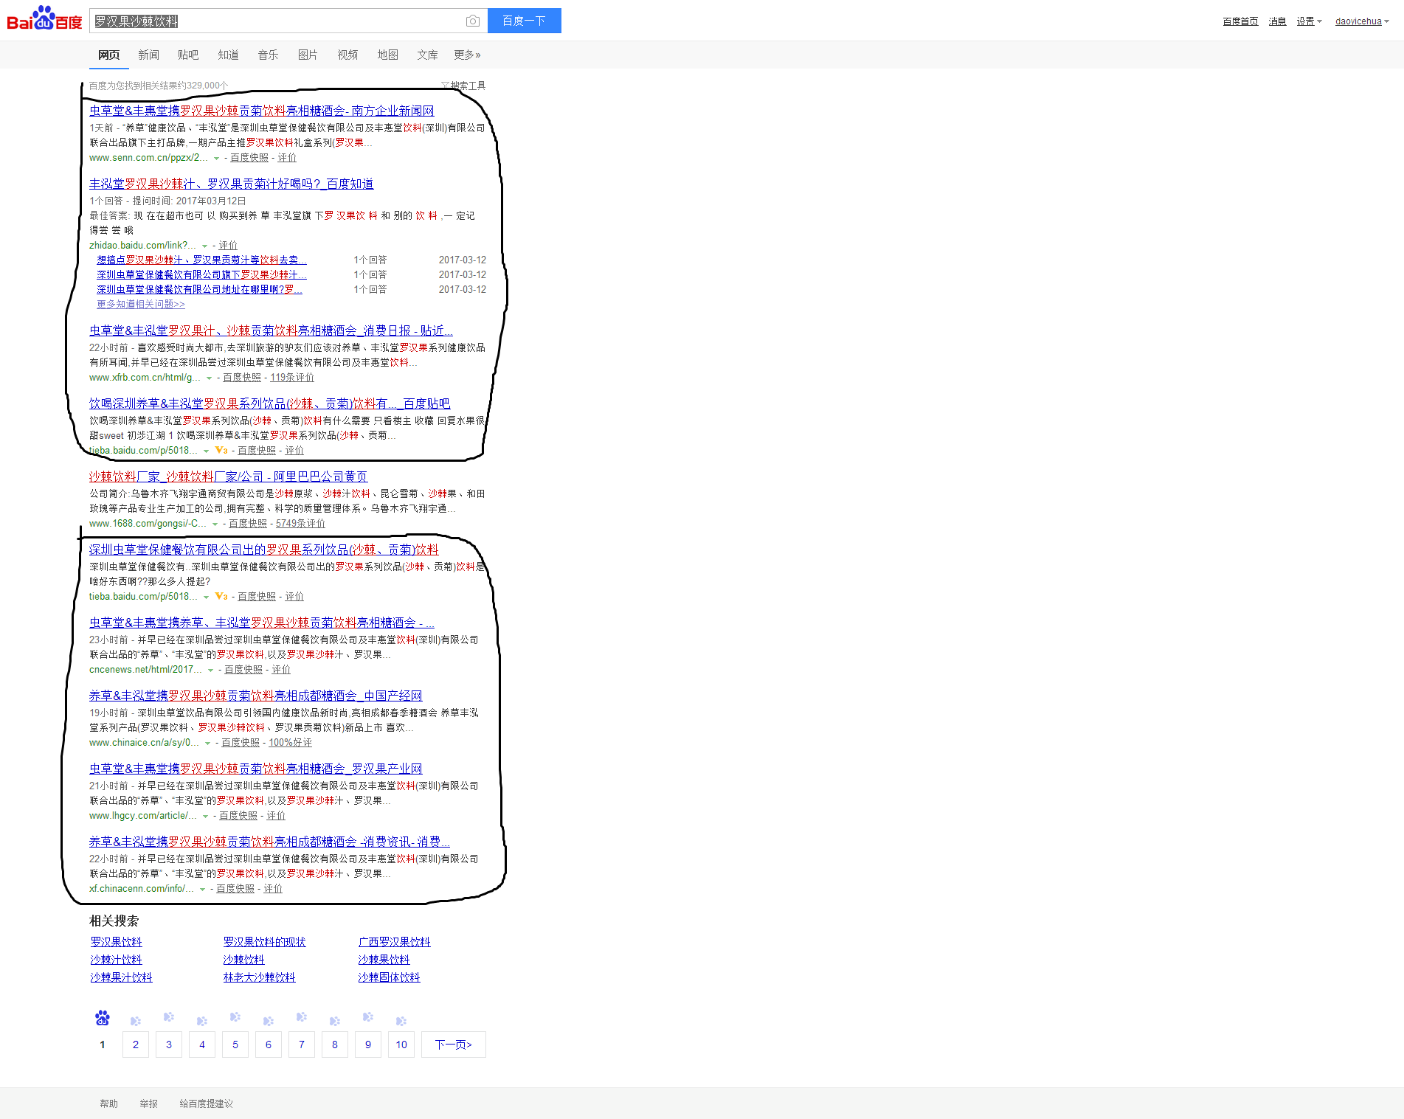Switch to the 音乐 tab

coord(268,55)
